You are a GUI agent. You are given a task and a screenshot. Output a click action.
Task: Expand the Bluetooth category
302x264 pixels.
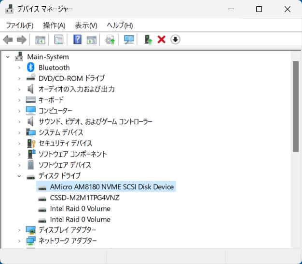coord(19,67)
